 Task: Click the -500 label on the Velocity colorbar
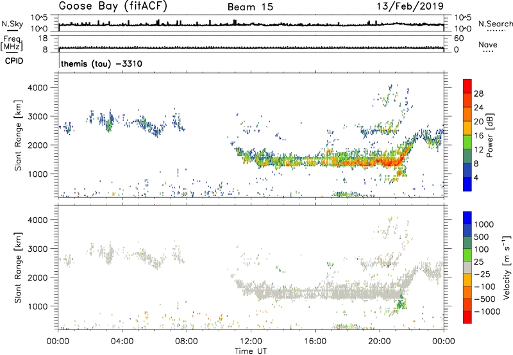[x=485, y=299]
